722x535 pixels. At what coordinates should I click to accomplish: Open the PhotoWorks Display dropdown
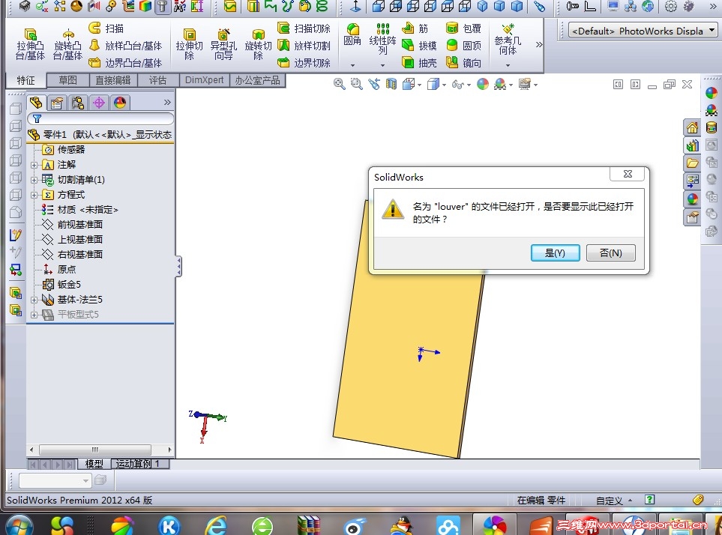(x=643, y=31)
